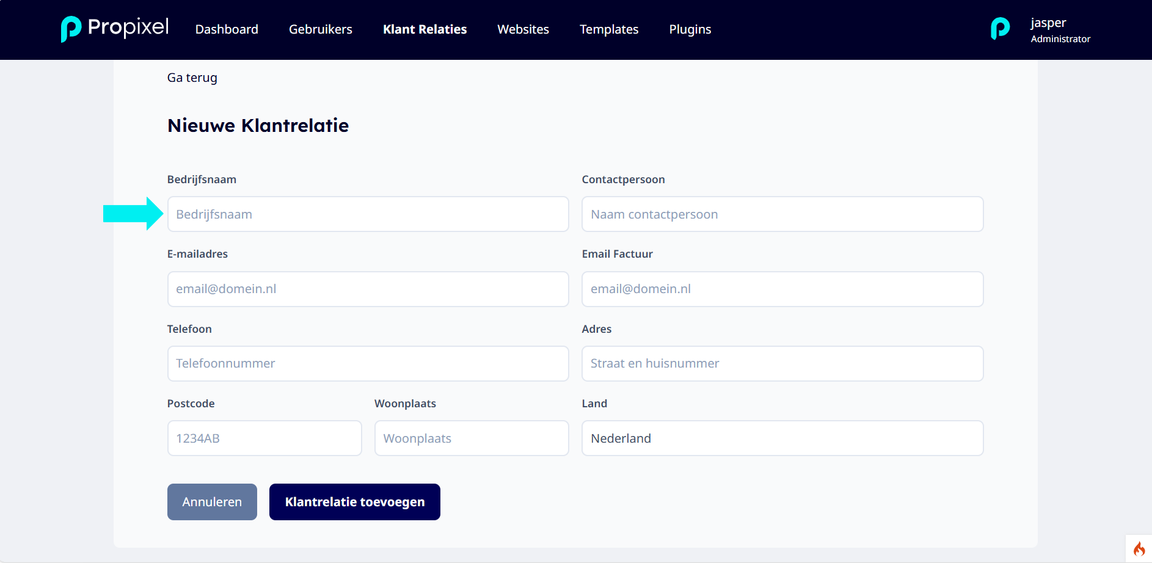Click the Ga terug link
1152x563 pixels.
[x=192, y=78]
